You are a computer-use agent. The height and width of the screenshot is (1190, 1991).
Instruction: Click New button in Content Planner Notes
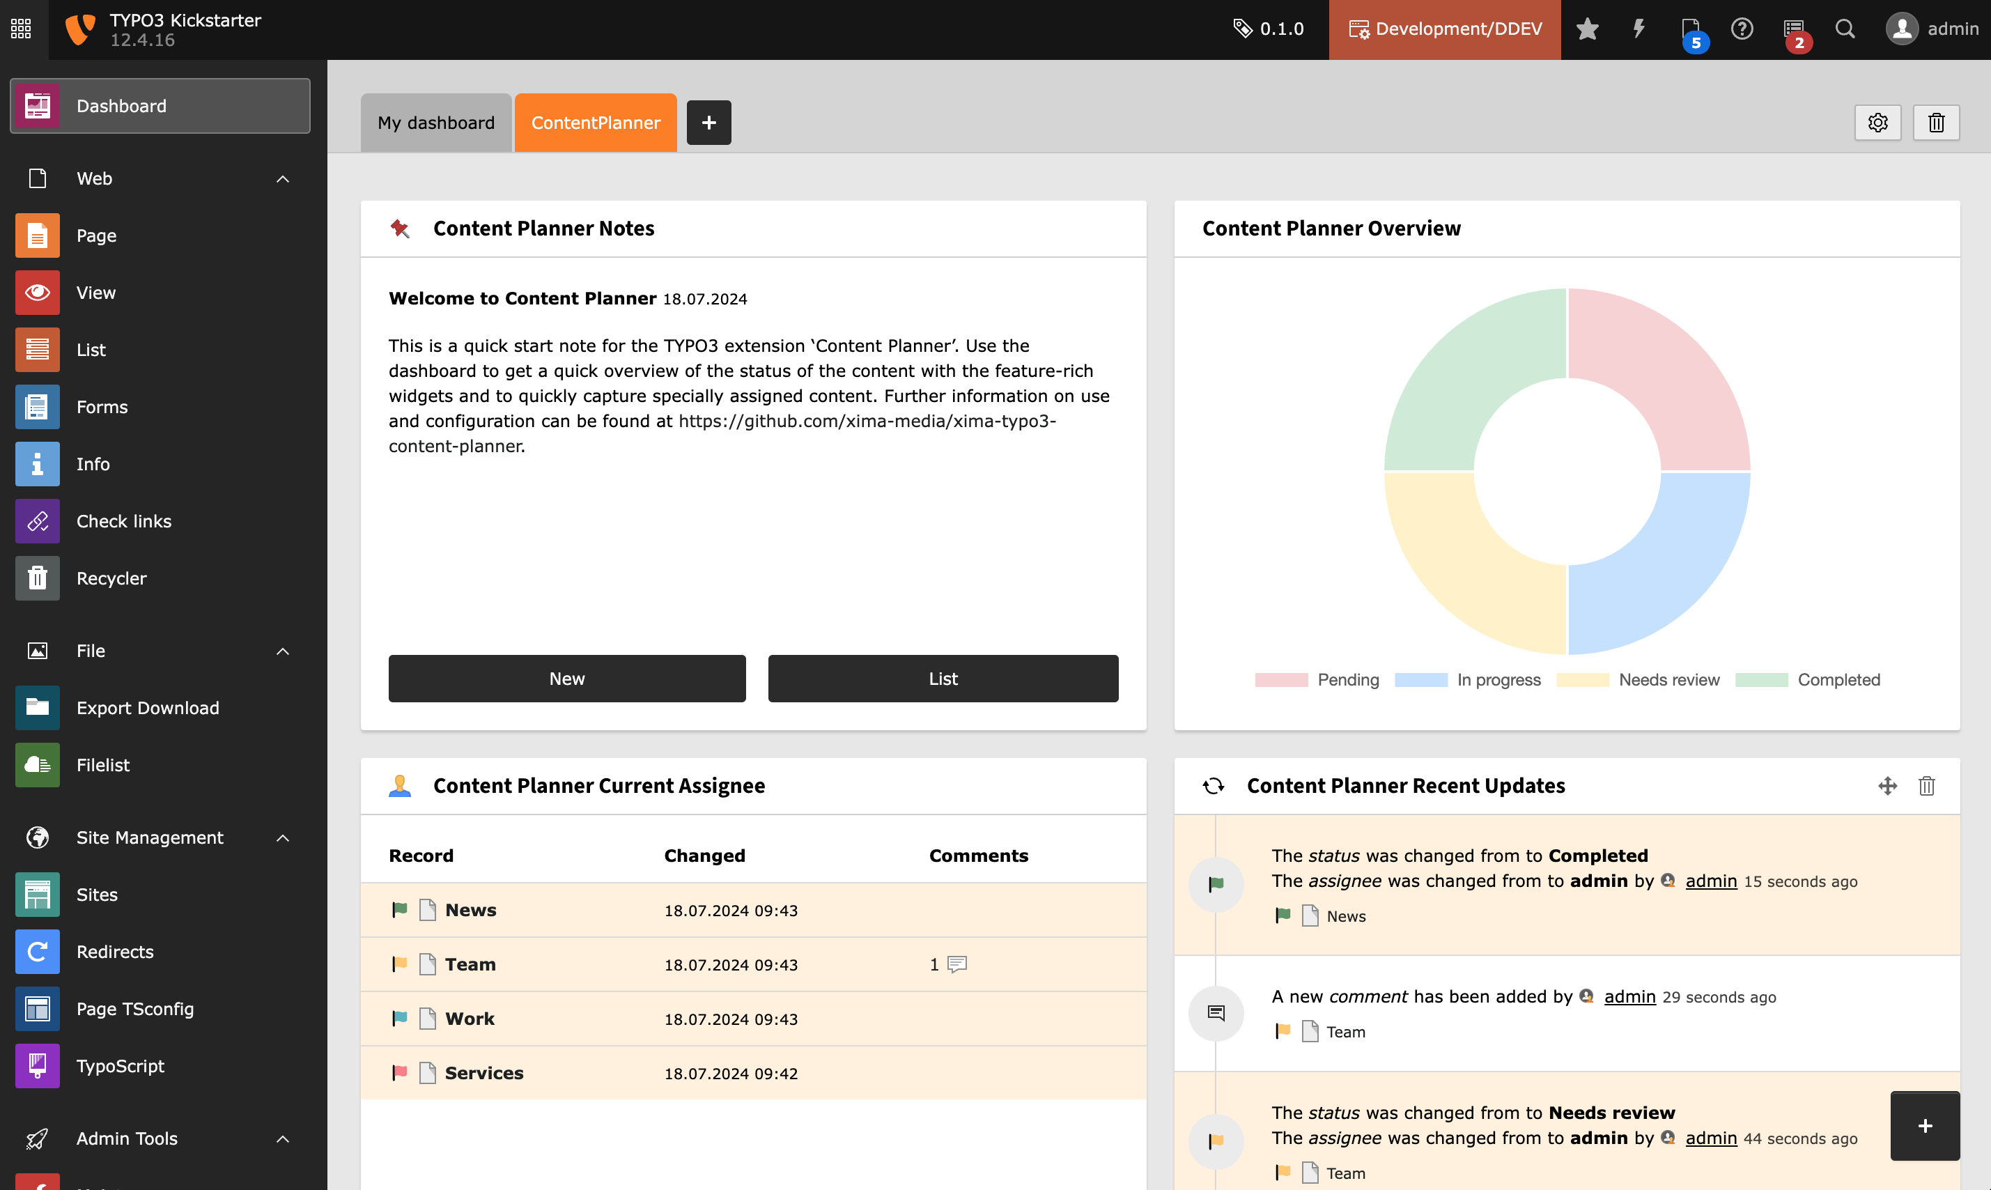(x=566, y=677)
